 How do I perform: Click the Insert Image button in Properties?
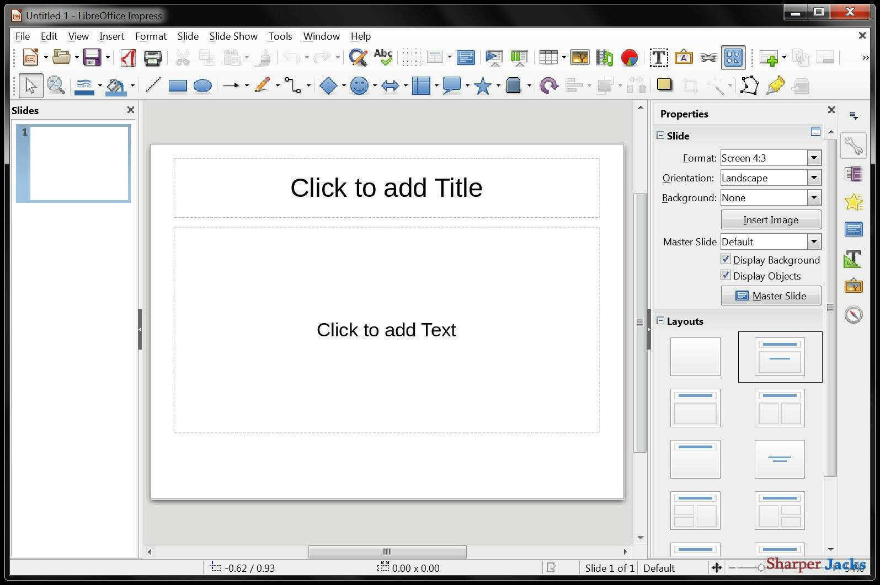click(771, 219)
